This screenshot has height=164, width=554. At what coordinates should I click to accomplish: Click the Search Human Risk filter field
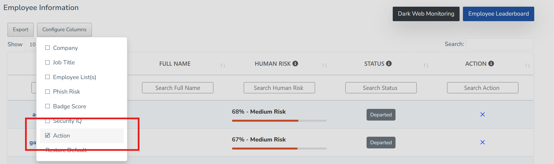coord(279,88)
